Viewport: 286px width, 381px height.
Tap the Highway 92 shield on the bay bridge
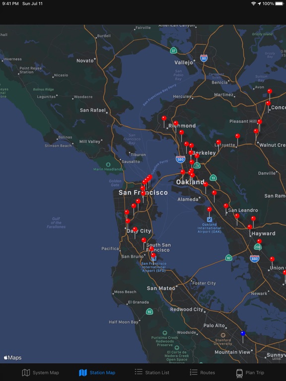228,258
